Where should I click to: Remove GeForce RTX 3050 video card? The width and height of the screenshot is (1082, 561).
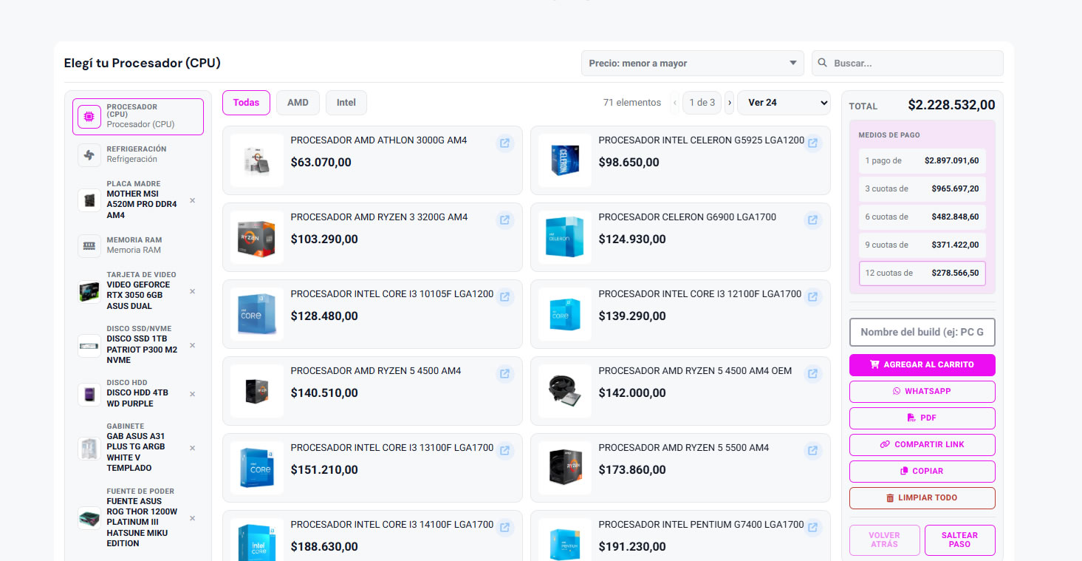click(x=193, y=291)
